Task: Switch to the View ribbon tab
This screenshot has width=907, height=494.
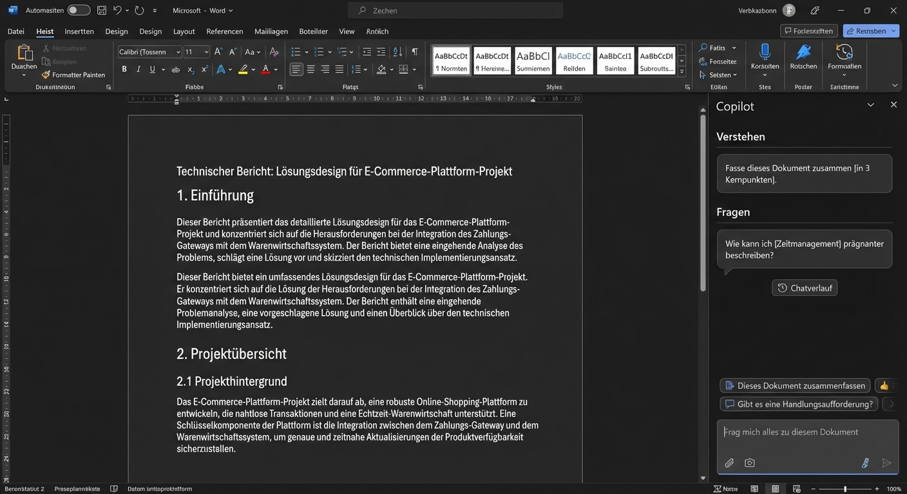Action: coord(347,31)
